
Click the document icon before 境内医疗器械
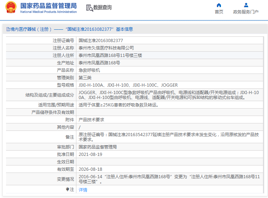tap(8, 29)
